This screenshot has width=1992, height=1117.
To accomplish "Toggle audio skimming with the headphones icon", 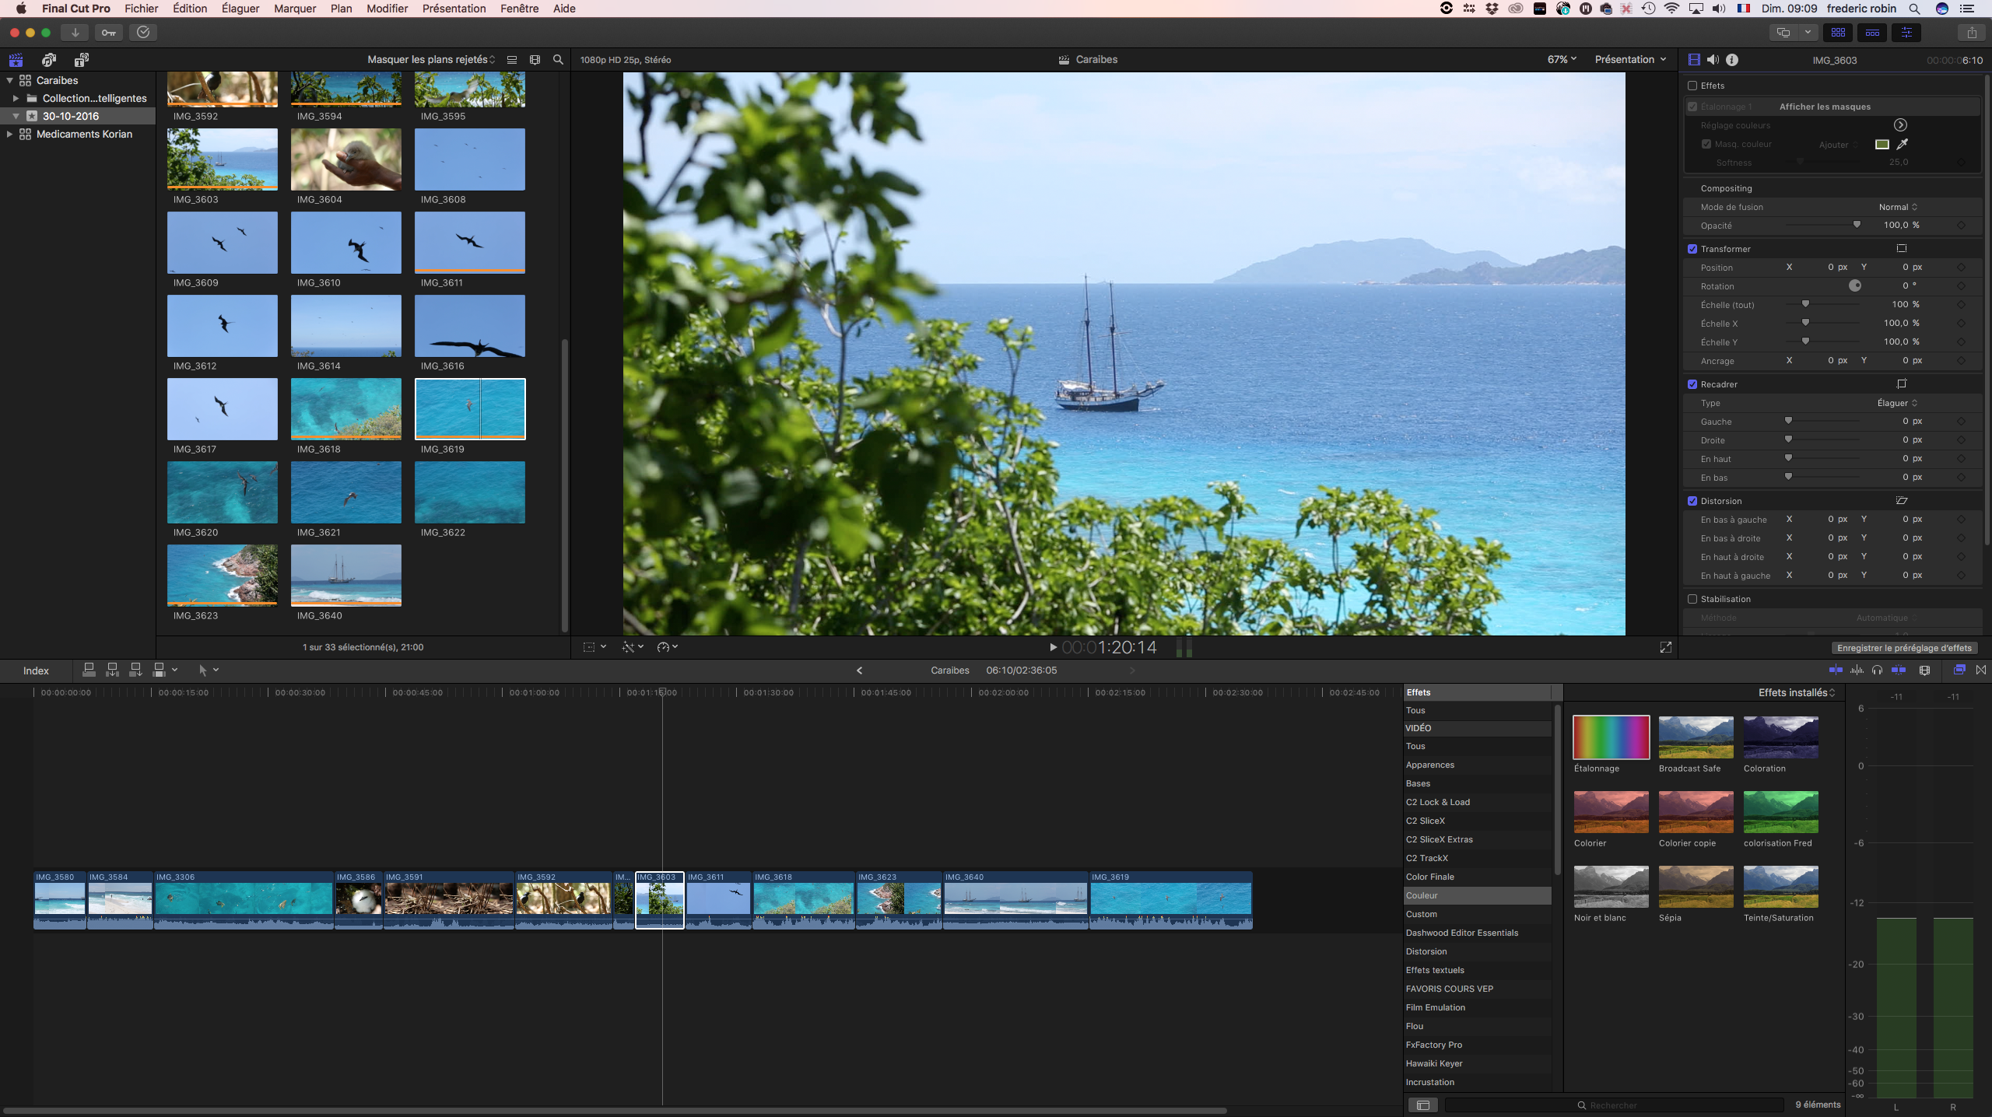I will (x=1878, y=670).
